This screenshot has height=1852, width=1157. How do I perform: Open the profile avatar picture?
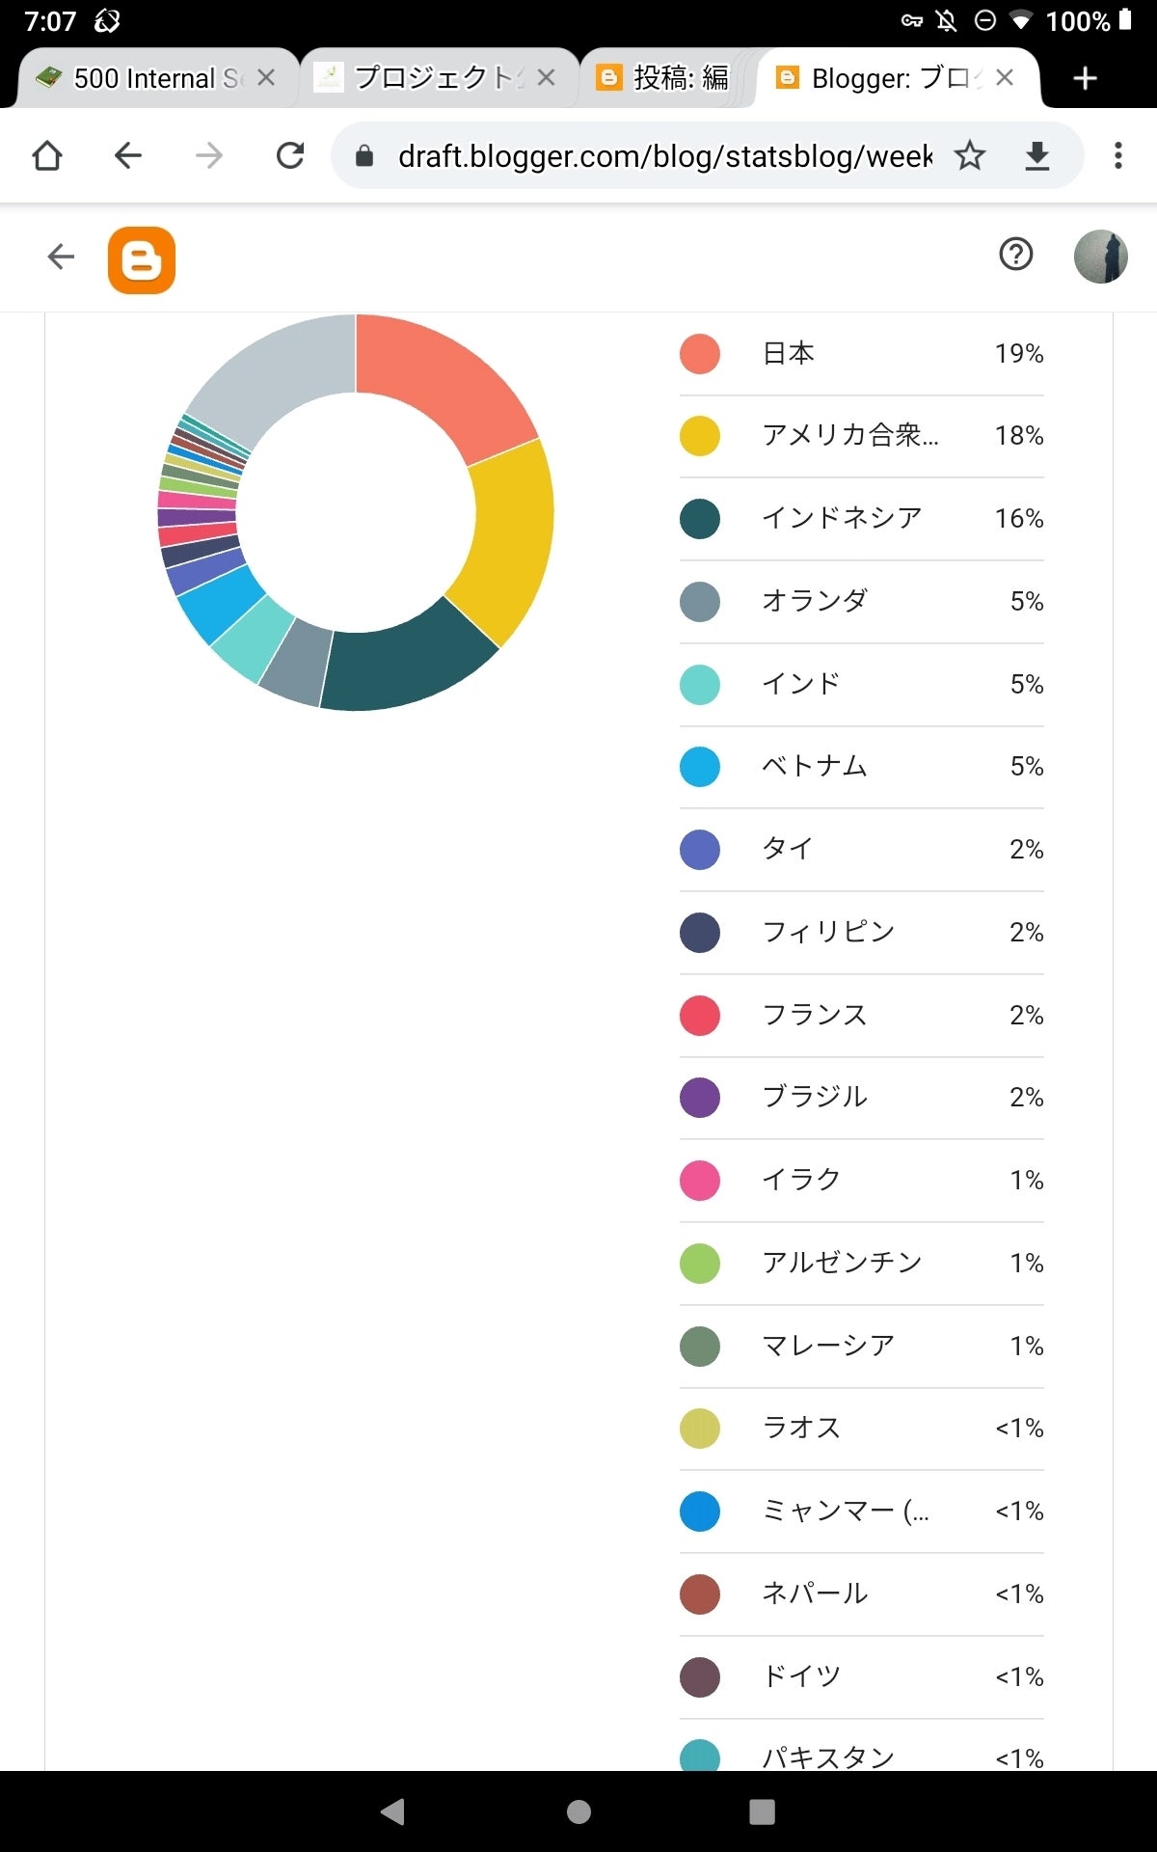click(1101, 257)
